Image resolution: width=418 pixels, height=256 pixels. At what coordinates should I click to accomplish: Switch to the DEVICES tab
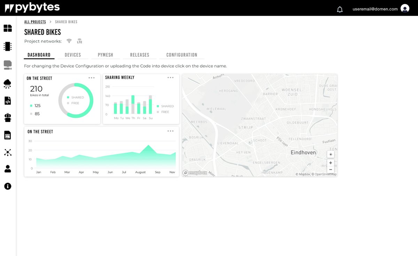click(72, 55)
